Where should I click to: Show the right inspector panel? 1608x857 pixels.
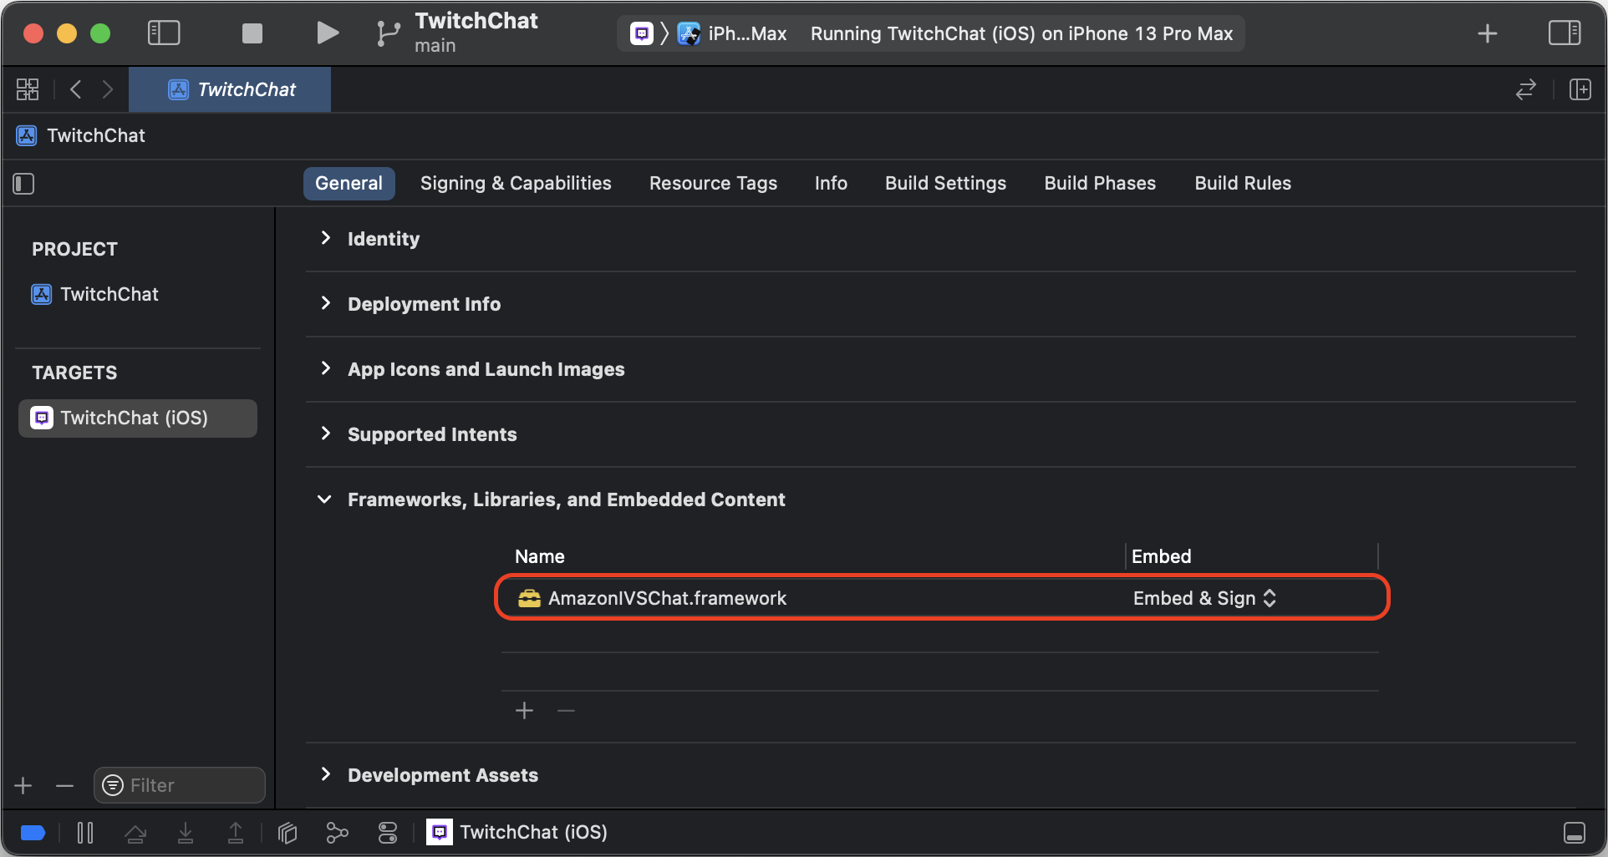(x=1565, y=33)
